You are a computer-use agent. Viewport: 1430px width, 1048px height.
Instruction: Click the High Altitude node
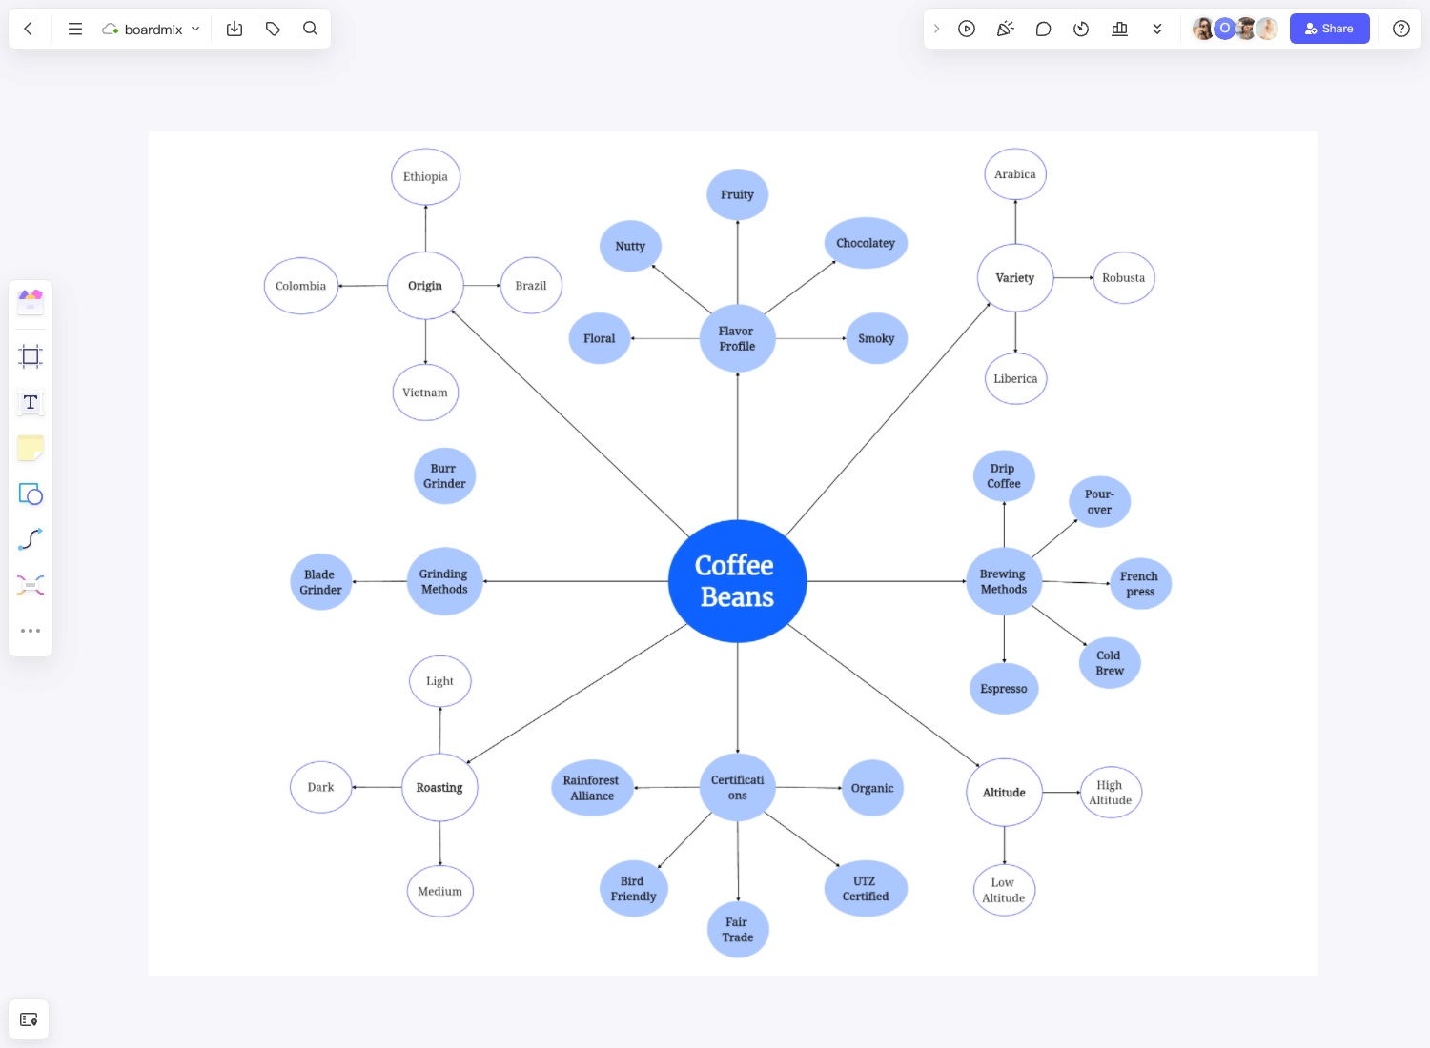pyautogui.click(x=1111, y=793)
